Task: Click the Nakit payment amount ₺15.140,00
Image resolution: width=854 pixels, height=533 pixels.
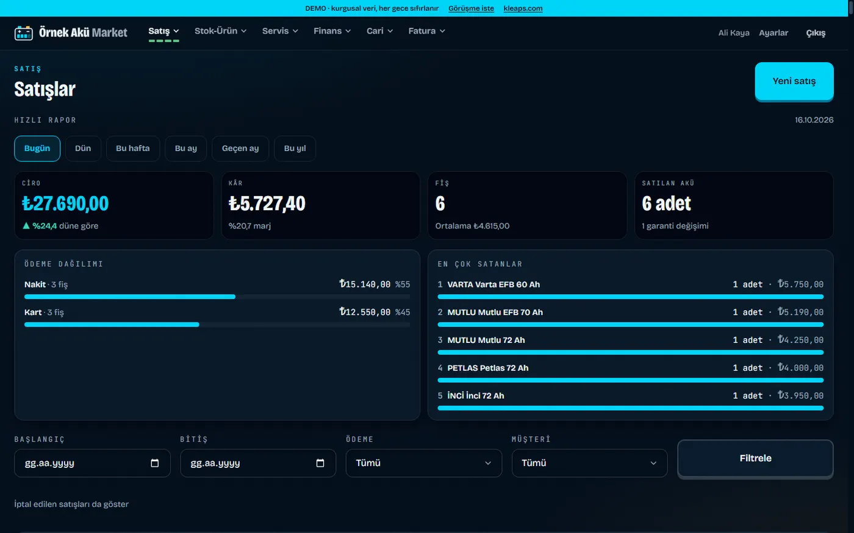Action: click(365, 284)
